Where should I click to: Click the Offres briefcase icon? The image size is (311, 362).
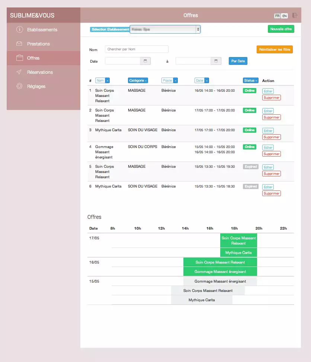[x=19, y=58]
